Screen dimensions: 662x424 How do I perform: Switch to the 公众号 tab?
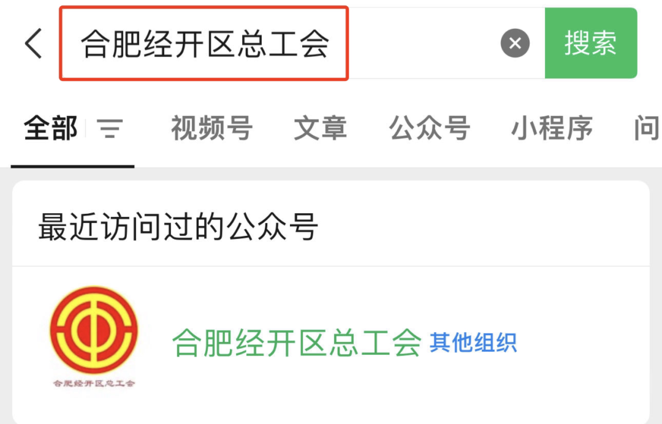[x=429, y=128]
